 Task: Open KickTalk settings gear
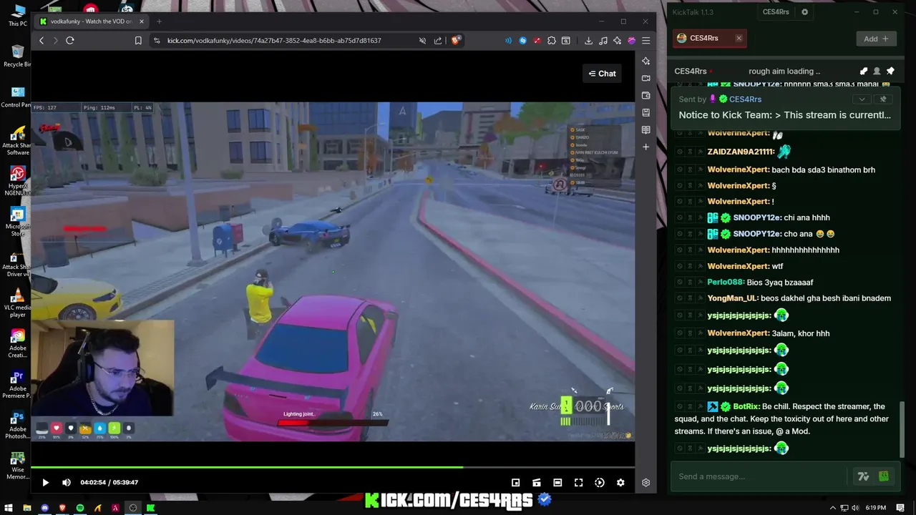[x=804, y=12]
